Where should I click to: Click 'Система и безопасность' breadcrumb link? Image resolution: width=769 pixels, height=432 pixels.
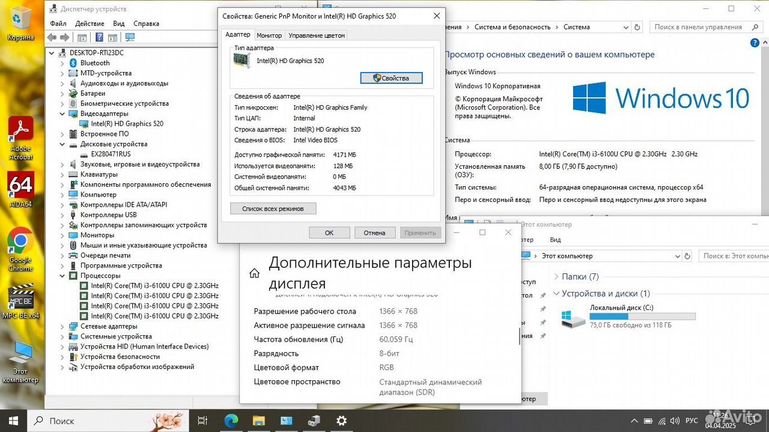(x=512, y=27)
